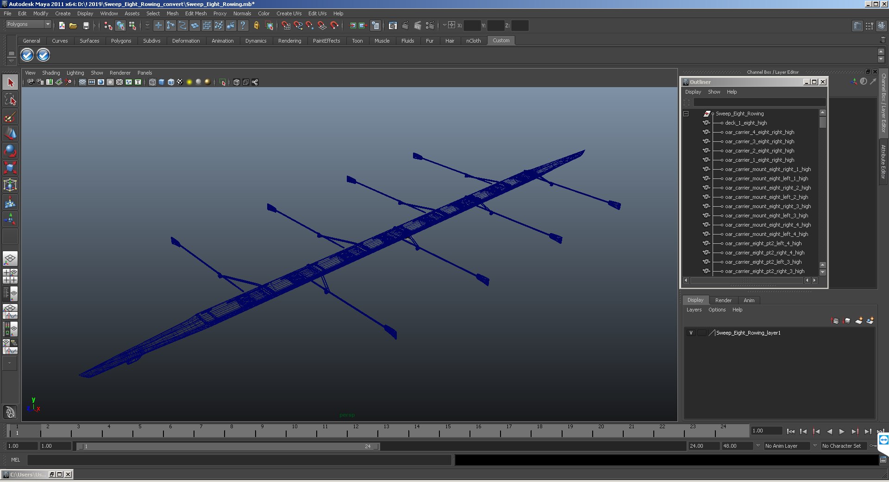Image resolution: width=889 pixels, height=482 pixels.
Task: Open the No Anim Layer dropdown arrow
Action: pyautogui.click(x=758, y=446)
